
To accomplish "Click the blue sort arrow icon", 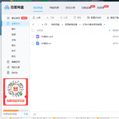I will tap(110, 30).
